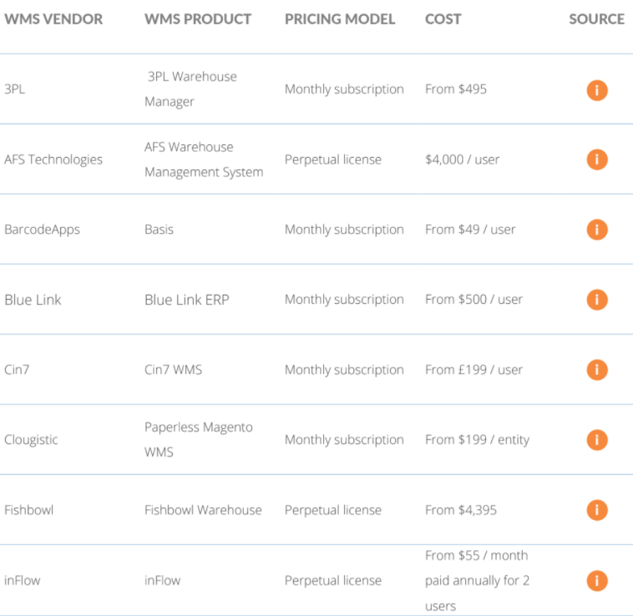Click the PRICING MODEL column header
This screenshot has width=633, height=616.
tap(340, 19)
